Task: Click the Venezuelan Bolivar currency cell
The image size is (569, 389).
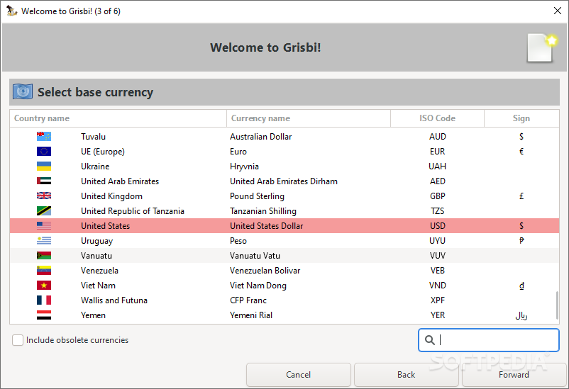Action: pyautogui.click(x=265, y=271)
